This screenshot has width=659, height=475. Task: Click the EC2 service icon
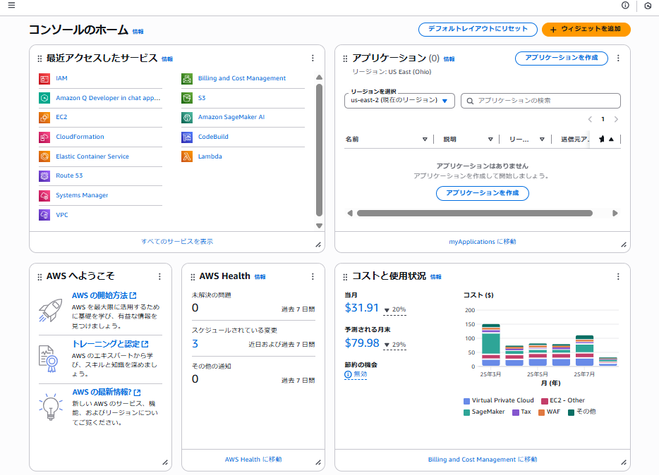[x=44, y=117]
